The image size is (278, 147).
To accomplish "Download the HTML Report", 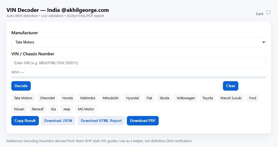I will [101, 121].
